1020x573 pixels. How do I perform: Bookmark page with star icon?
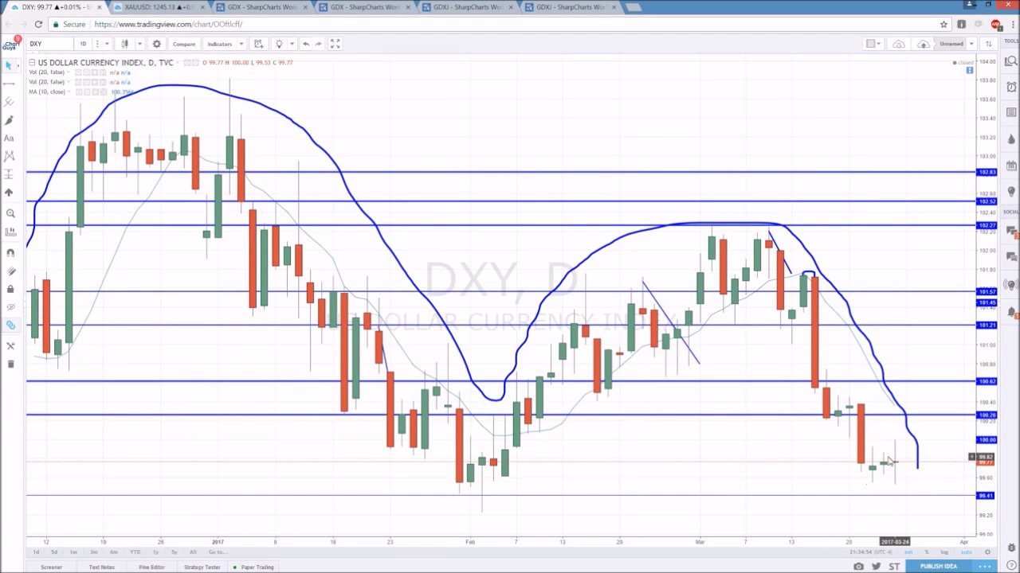943,25
